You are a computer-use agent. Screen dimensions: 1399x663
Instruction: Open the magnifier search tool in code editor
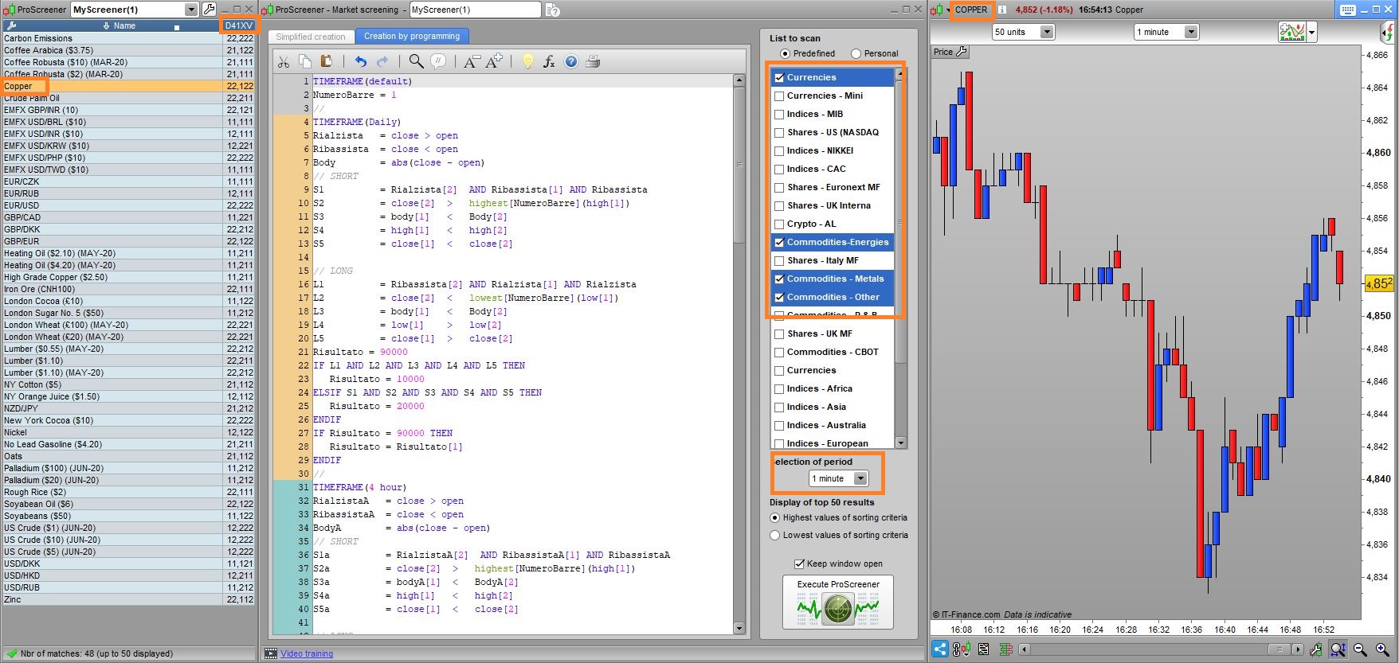point(416,62)
